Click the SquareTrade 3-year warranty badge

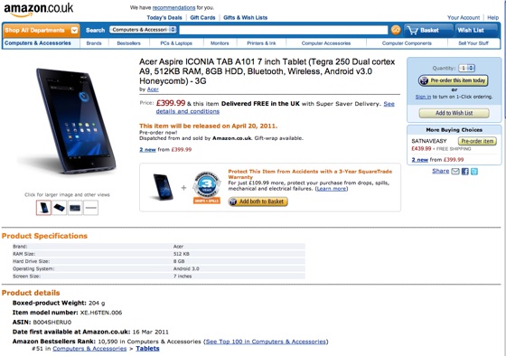[207, 188]
